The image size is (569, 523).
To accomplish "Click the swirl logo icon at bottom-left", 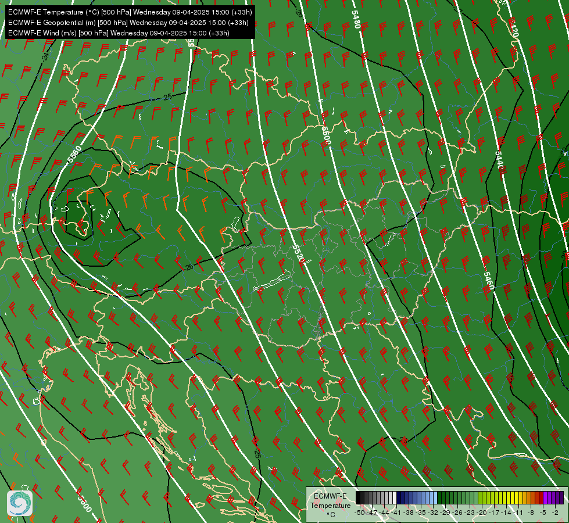I will (x=20, y=503).
